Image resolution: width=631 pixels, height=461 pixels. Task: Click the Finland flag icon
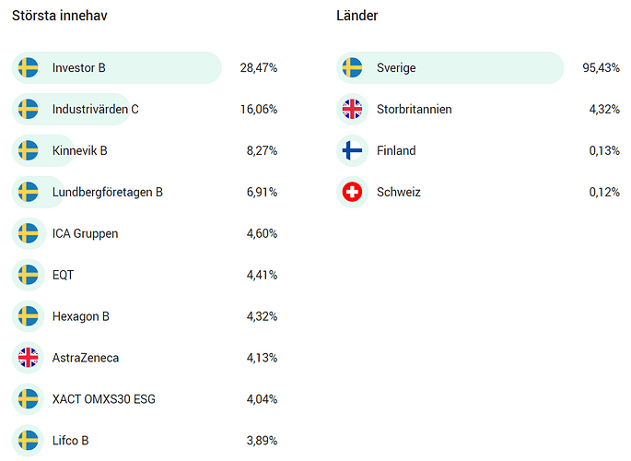[352, 150]
